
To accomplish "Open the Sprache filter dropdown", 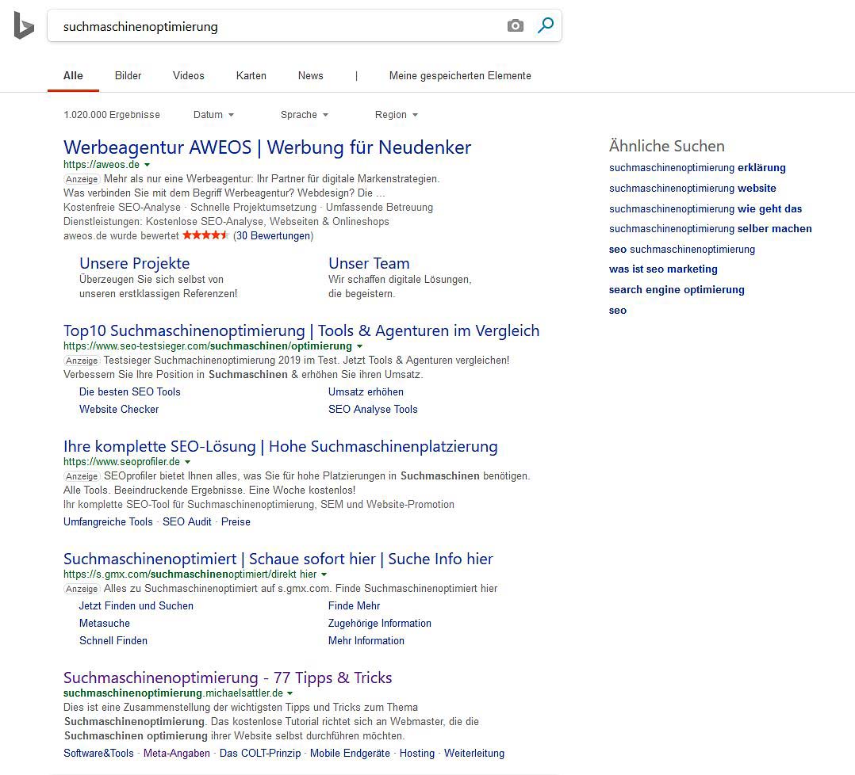I will pos(305,115).
